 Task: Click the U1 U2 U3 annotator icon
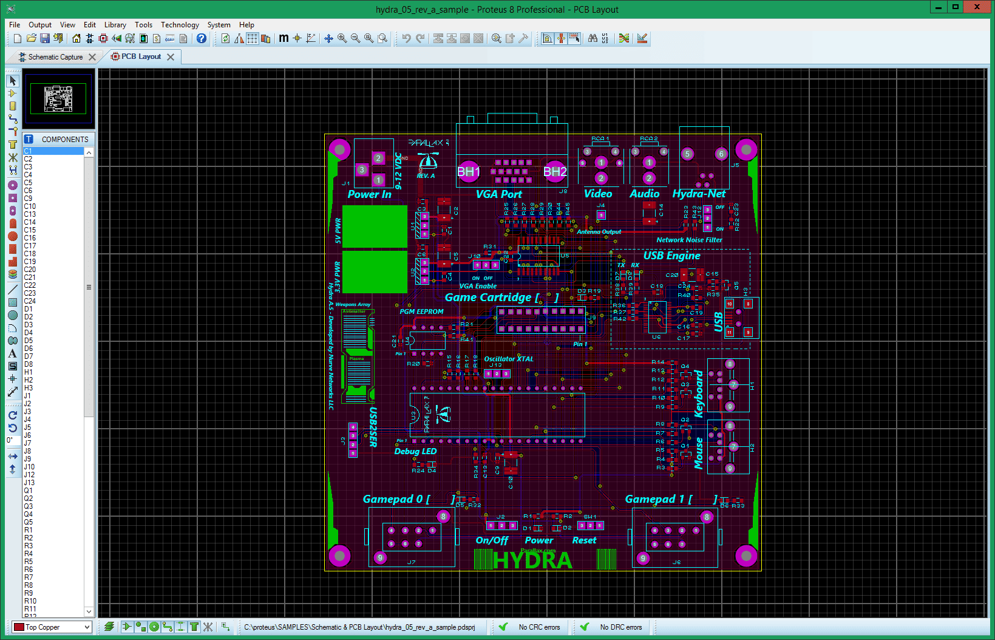click(x=605, y=38)
